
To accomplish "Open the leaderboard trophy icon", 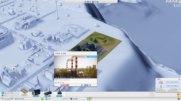I will click(x=173, y=2).
